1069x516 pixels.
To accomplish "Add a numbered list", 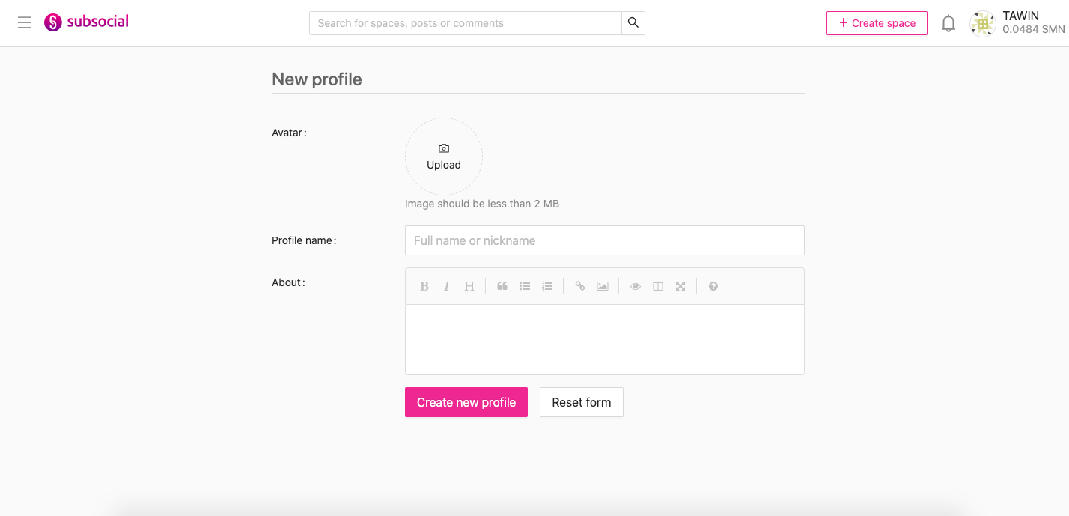I will tap(547, 286).
